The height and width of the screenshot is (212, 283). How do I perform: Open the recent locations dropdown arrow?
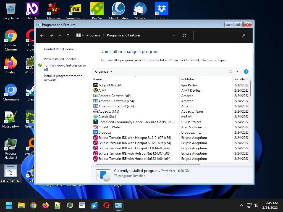coord(60,35)
